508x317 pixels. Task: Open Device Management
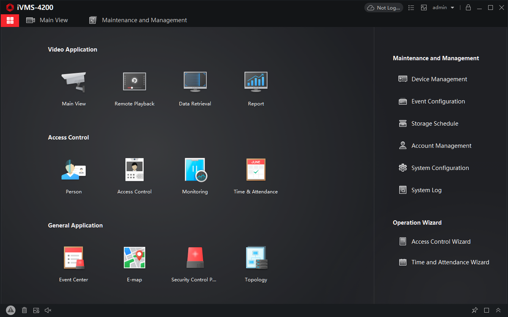pyautogui.click(x=433, y=79)
